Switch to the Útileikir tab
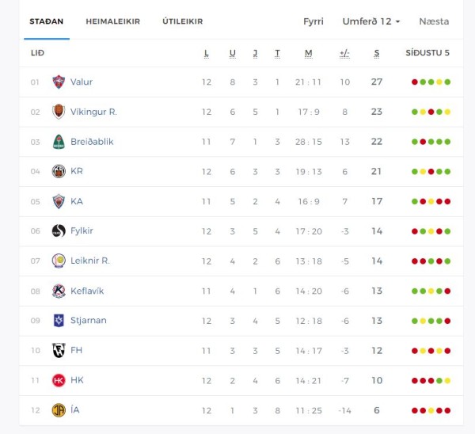Screen dimensions: 475x434 [x=183, y=21]
